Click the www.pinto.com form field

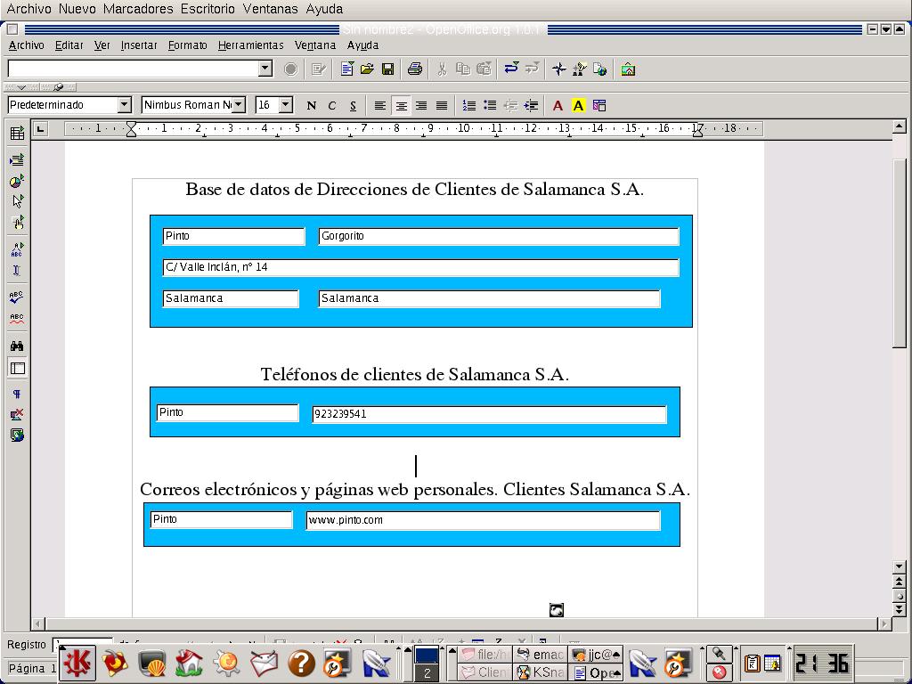pos(483,520)
